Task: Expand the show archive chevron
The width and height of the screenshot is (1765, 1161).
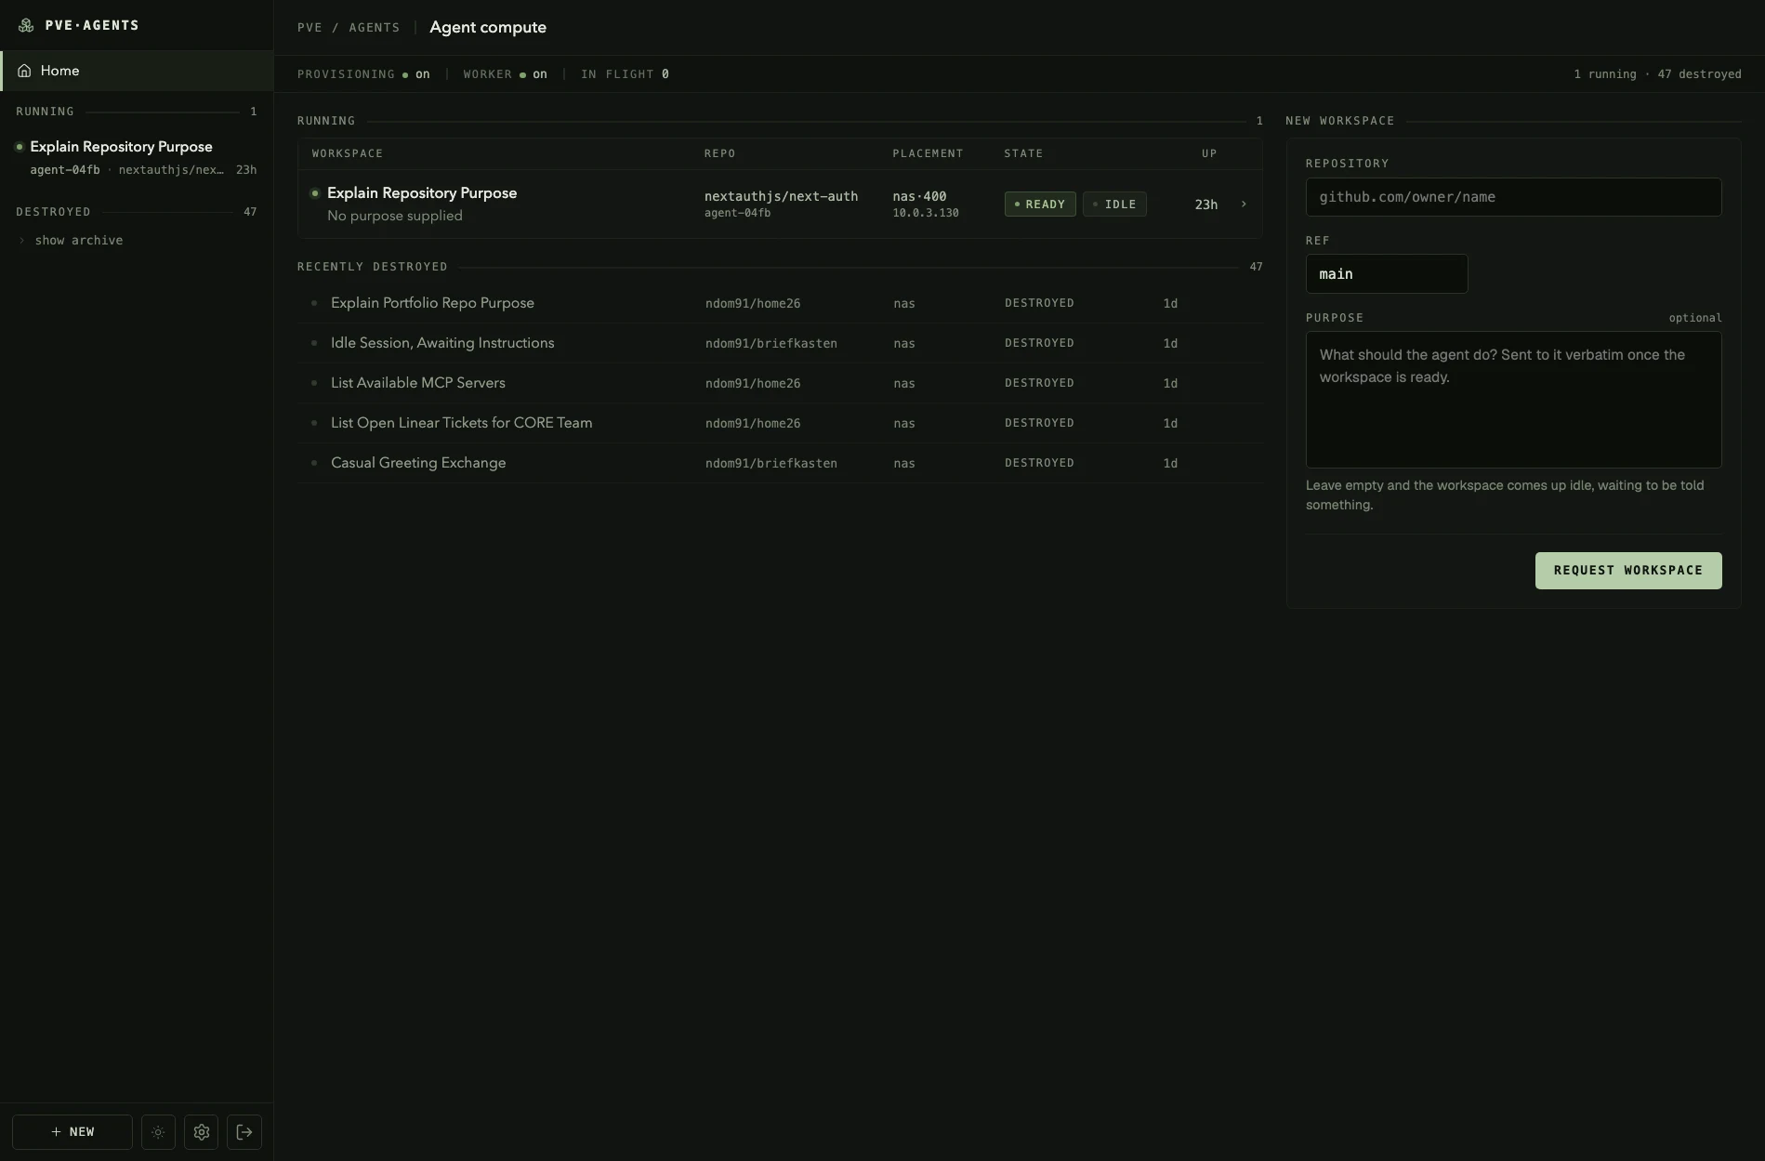Action: 22,241
